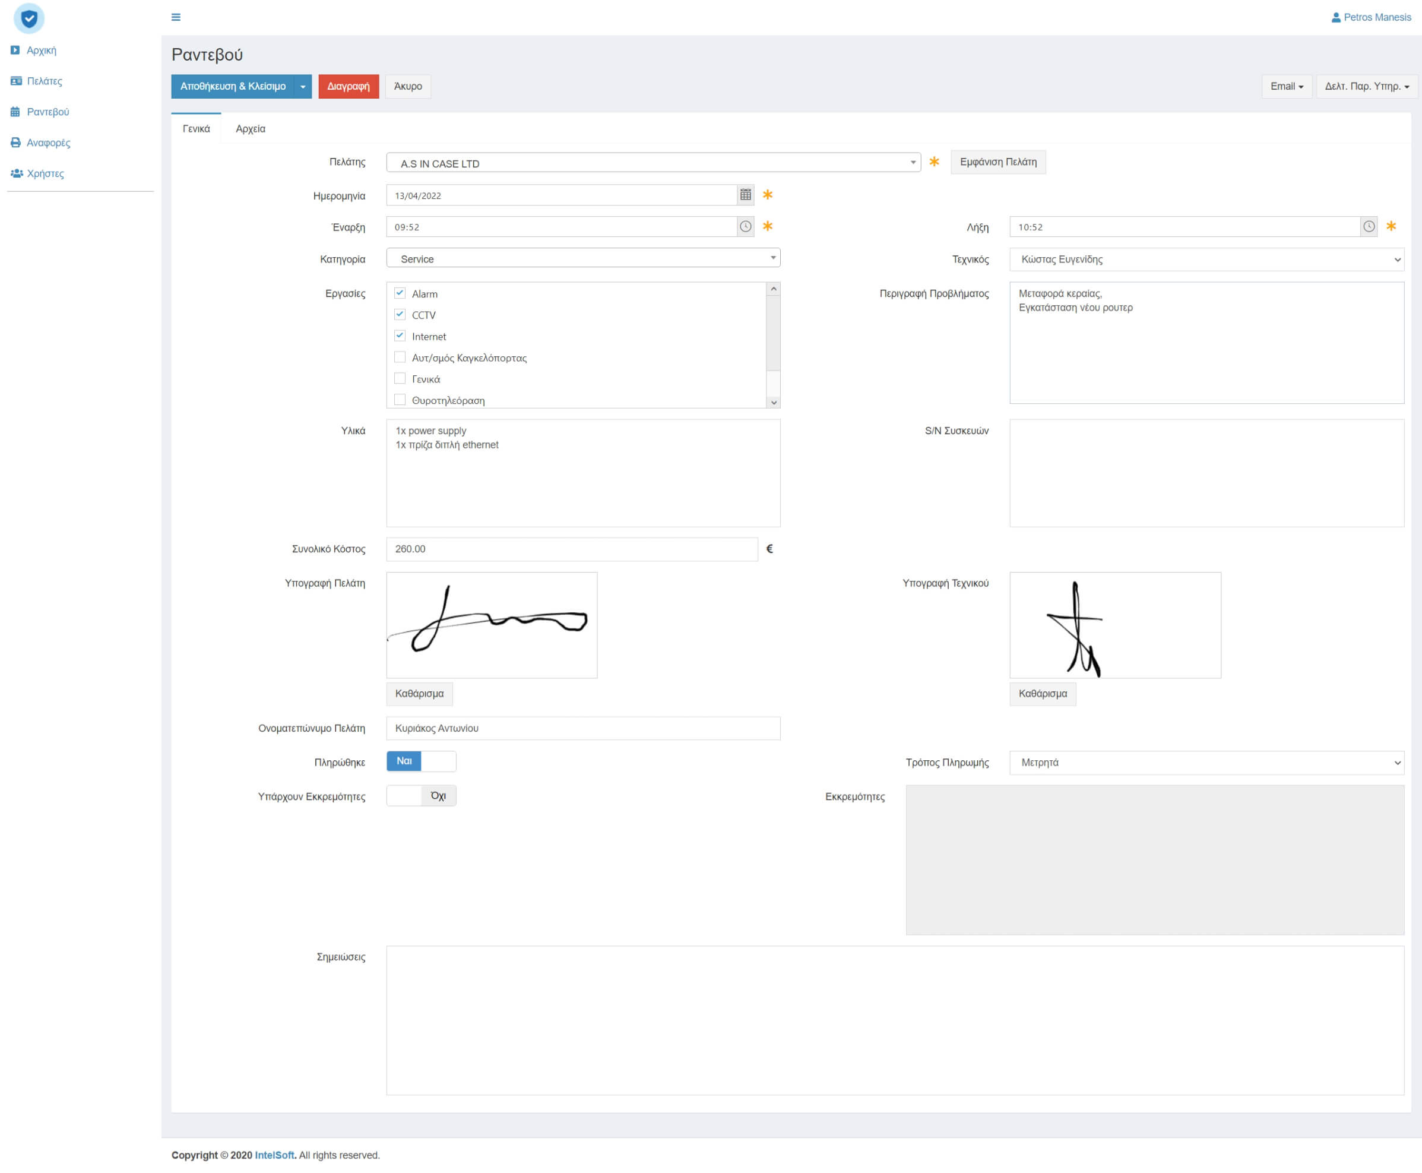This screenshot has height=1173, width=1422.
Task: Open Ραντεβού in the sidebar
Action: (x=47, y=112)
